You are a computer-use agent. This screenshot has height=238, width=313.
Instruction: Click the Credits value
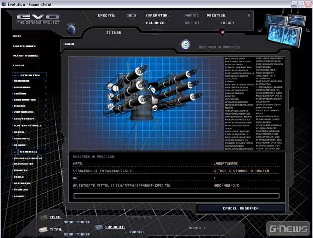131,15
